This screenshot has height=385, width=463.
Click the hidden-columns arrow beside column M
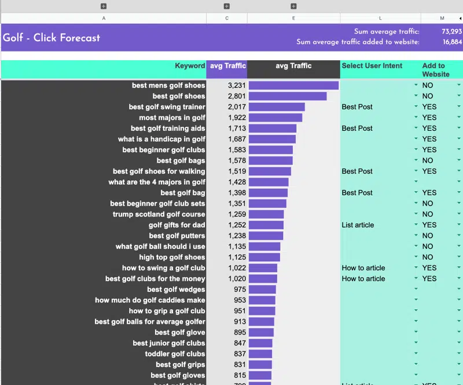[460, 19]
